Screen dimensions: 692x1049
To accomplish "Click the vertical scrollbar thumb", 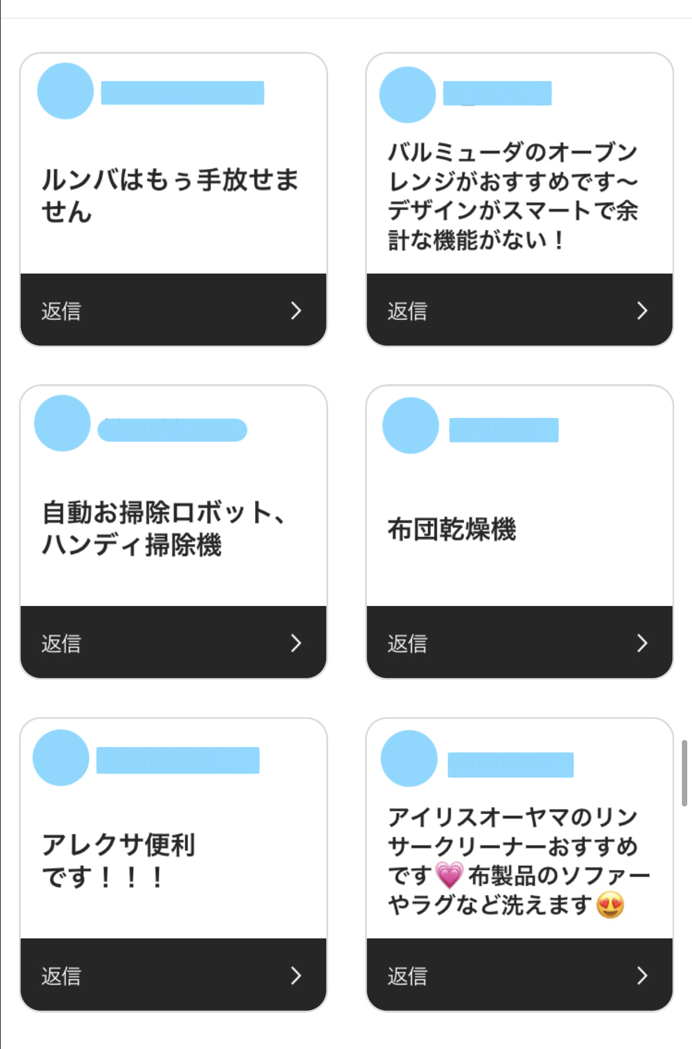I will tap(684, 772).
